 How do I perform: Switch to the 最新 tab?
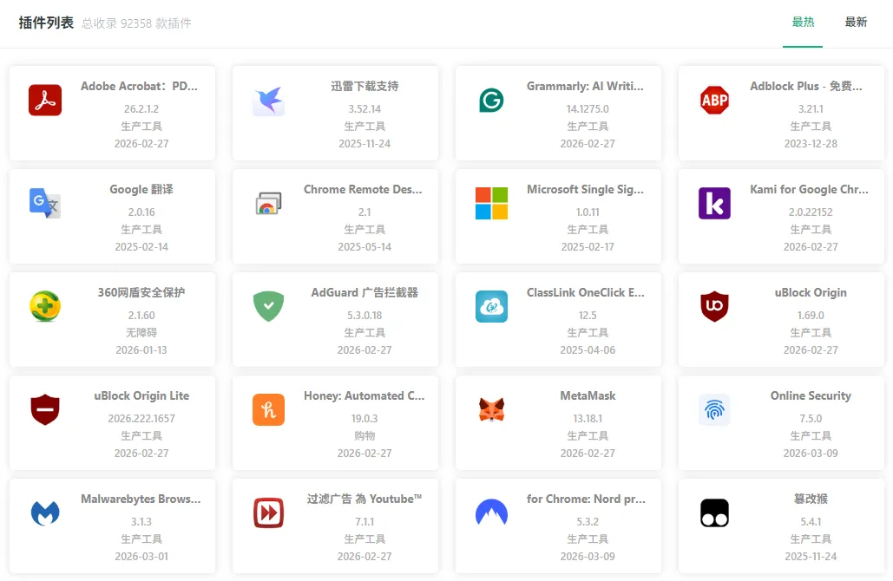coord(856,23)
